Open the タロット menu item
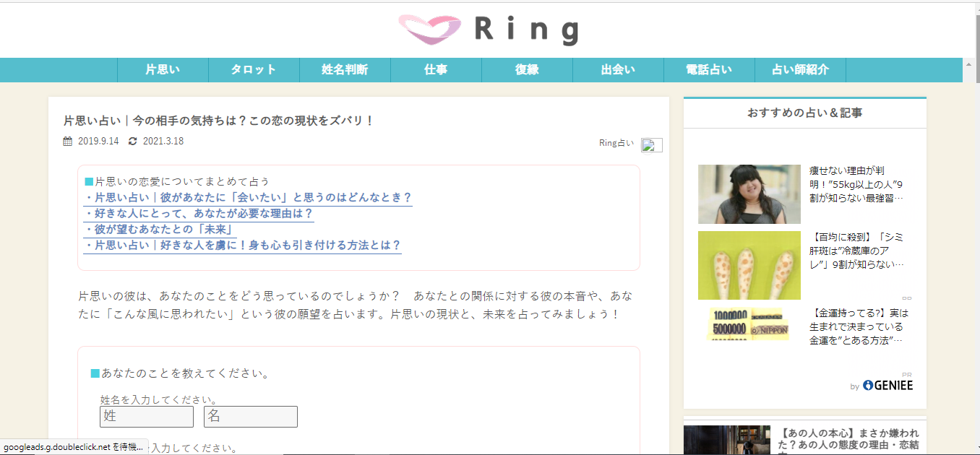The image size is (980, 455). click(x=254, y=70)
